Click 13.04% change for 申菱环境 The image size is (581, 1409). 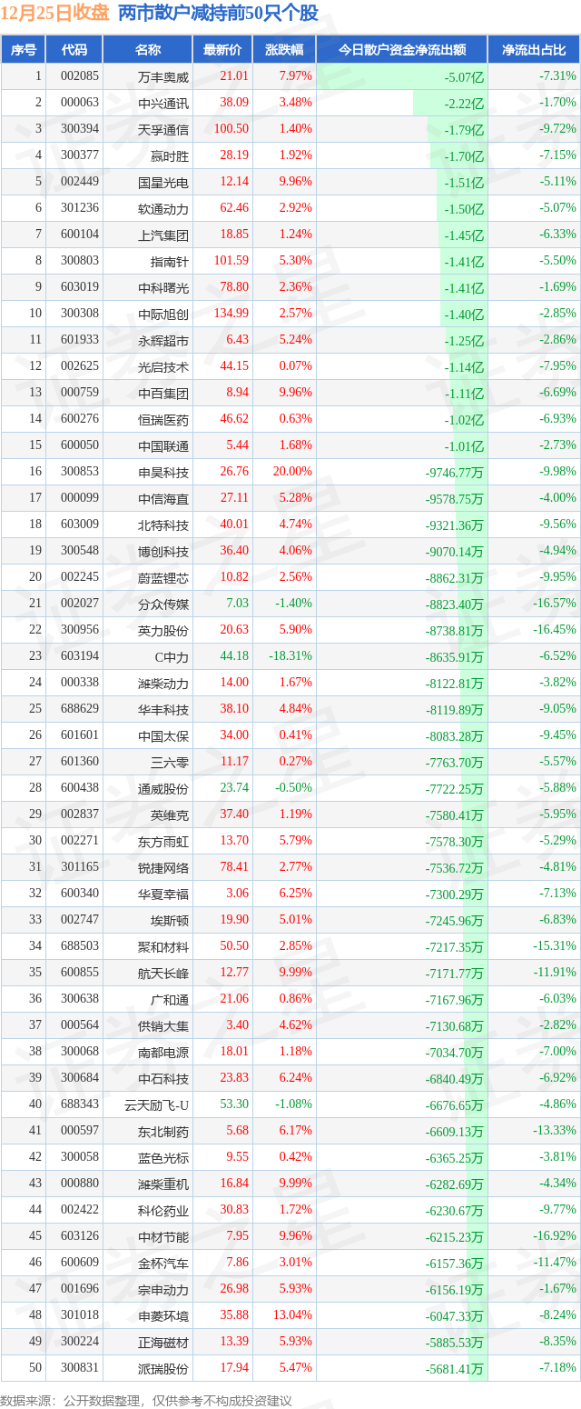[291, 1315]
